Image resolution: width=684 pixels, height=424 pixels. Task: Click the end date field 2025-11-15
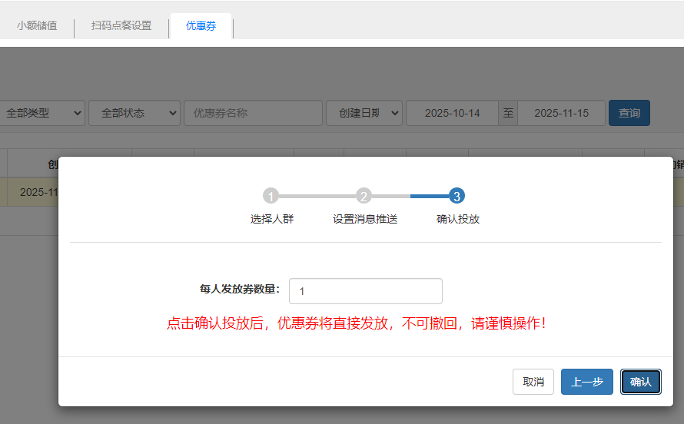pos(561,113)
